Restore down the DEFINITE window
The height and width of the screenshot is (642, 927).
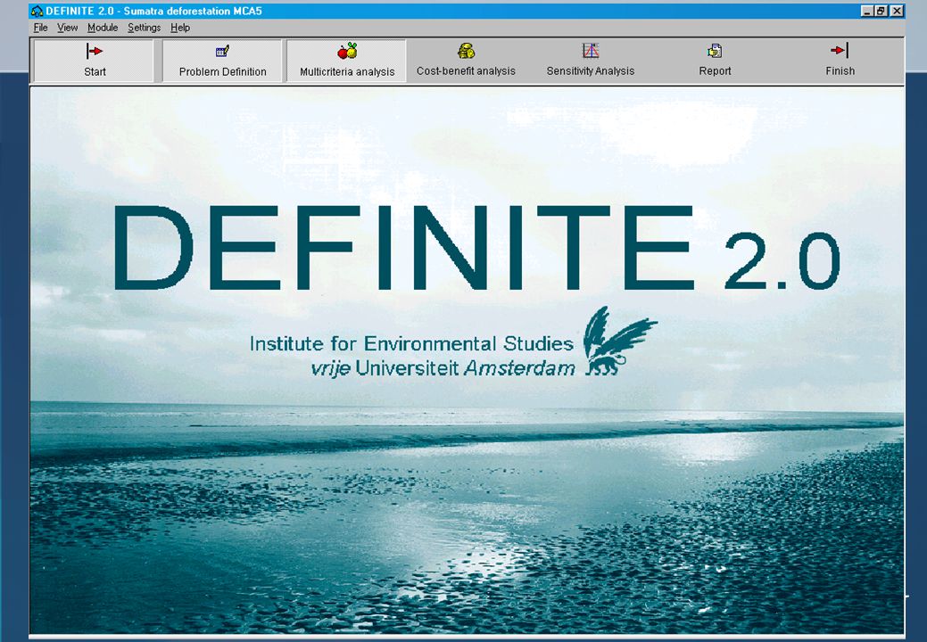click(x=881, y=11)
